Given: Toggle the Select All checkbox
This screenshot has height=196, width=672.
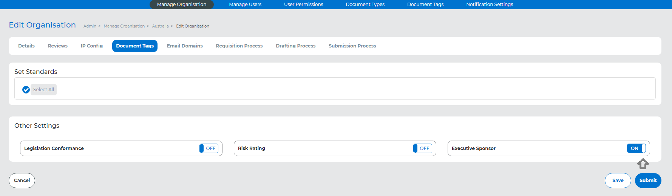Looking at the screenshot, I should [26, 90].
